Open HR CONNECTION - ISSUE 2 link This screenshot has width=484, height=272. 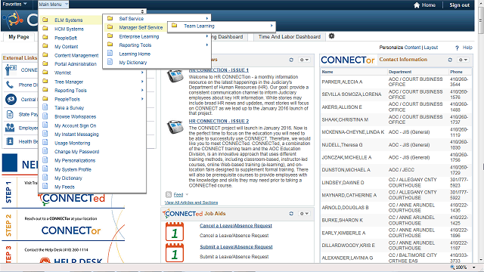click(x=219, y=121)
